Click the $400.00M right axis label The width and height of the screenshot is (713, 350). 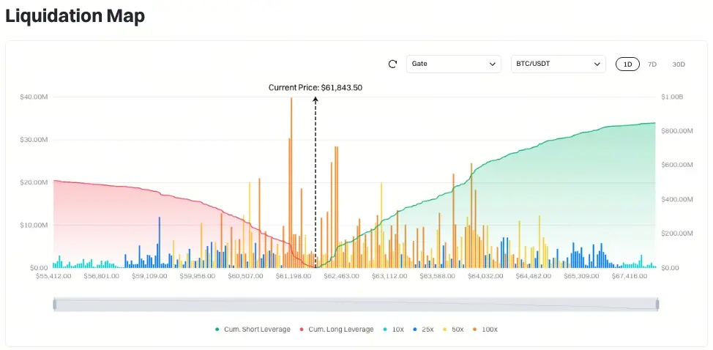[x=676, y=200]
